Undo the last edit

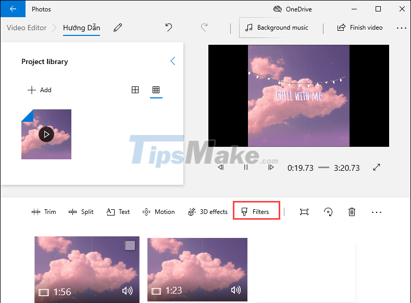coord(169,27)
